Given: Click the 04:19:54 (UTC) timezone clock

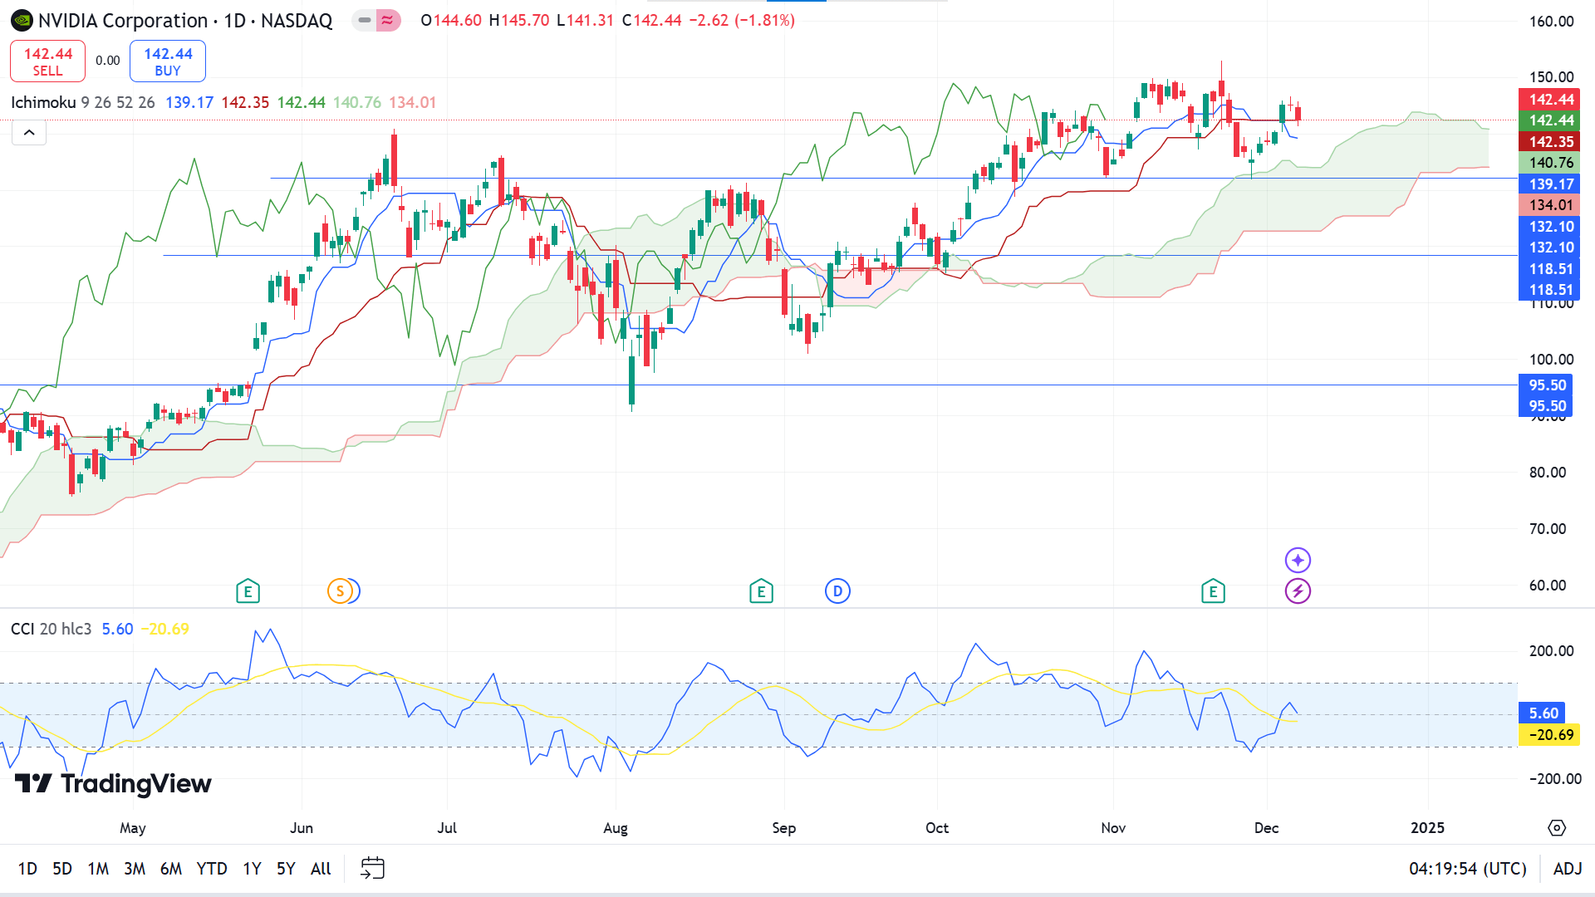Looking at the screenshot, I should tap(1468, 869).
